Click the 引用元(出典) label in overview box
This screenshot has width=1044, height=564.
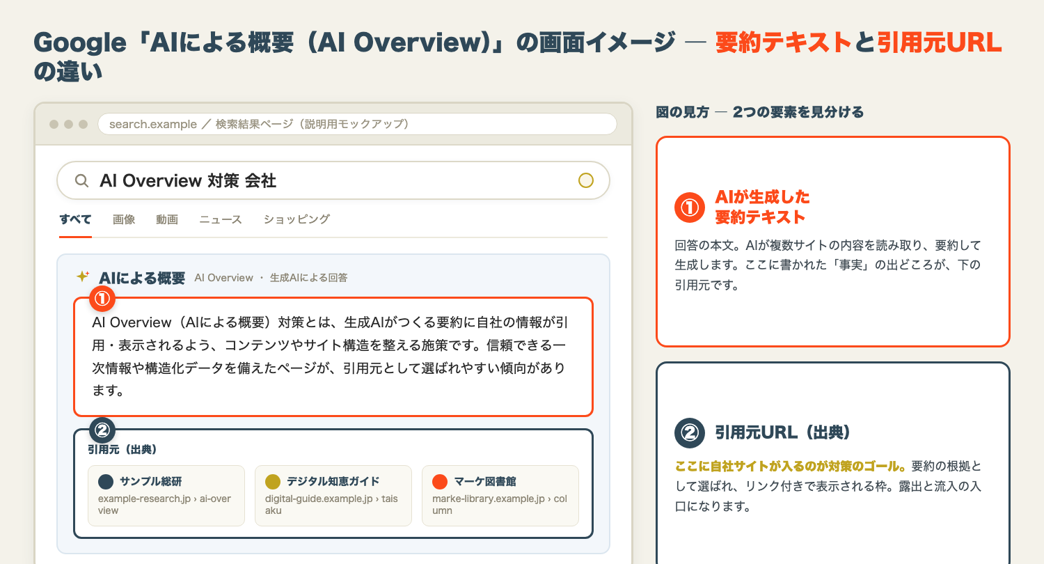point(121,450)
